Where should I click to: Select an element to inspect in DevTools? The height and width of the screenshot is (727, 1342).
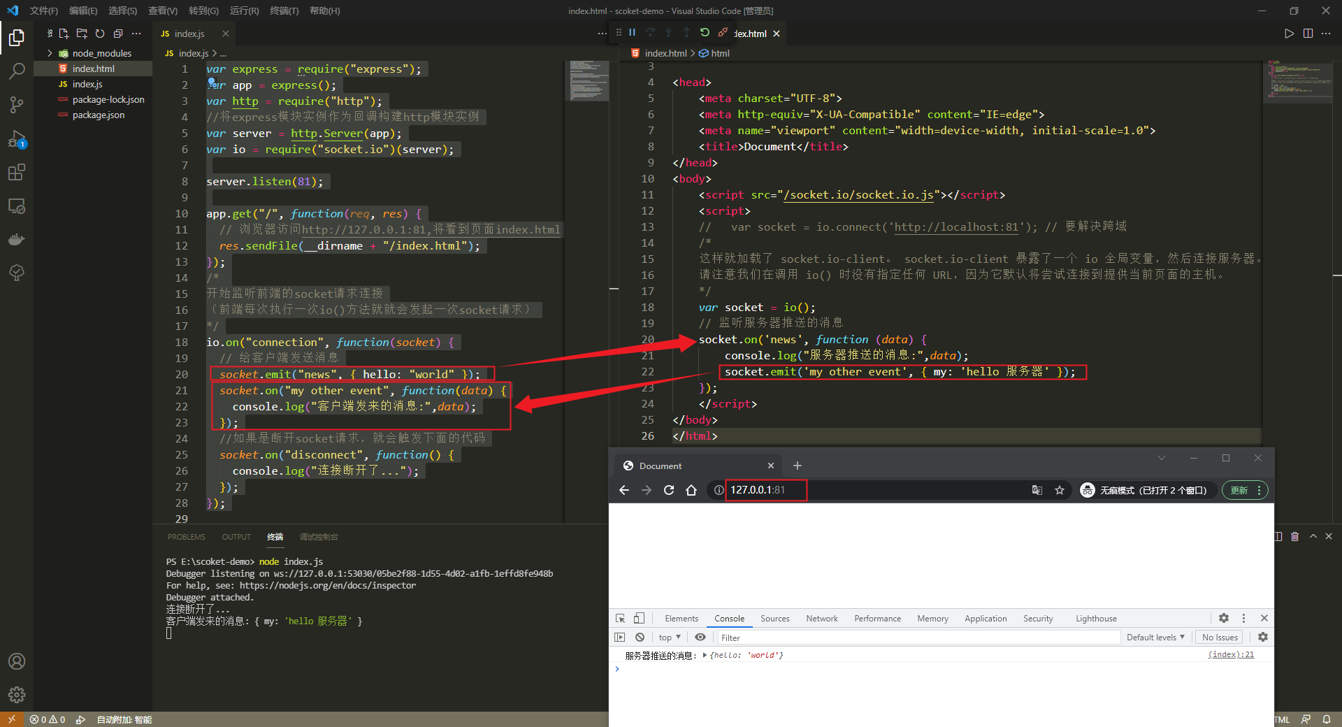coord(620,619)
